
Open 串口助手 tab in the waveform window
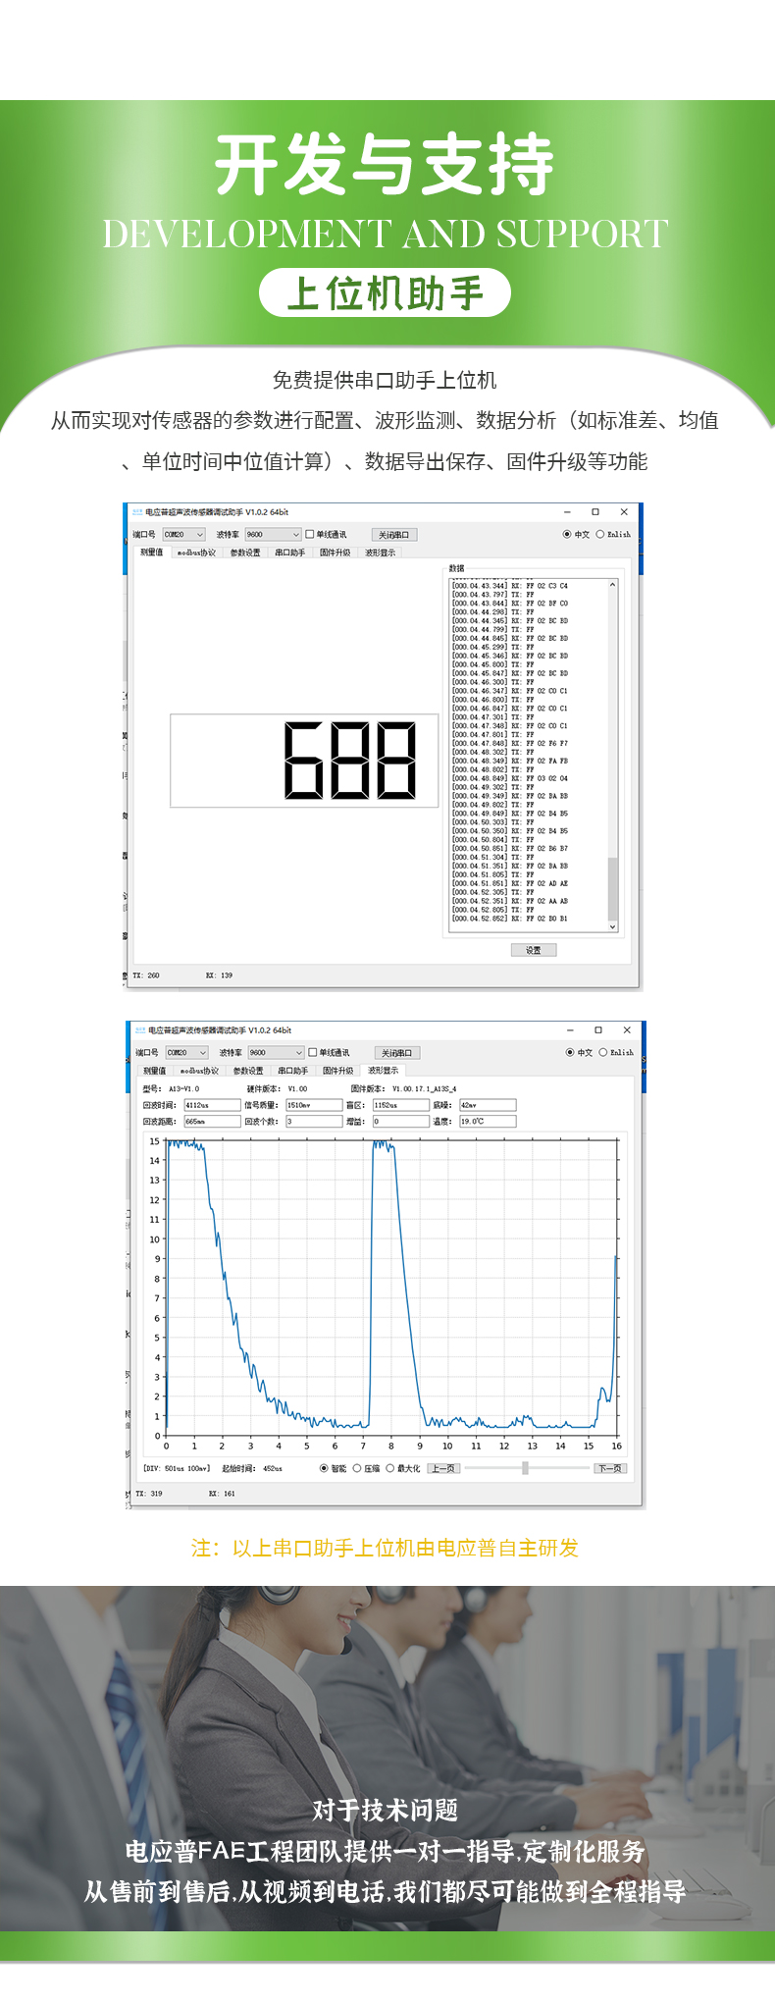point(292,1071)
